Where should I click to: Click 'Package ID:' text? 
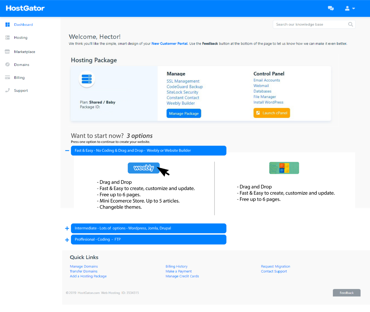coord(90,107)
